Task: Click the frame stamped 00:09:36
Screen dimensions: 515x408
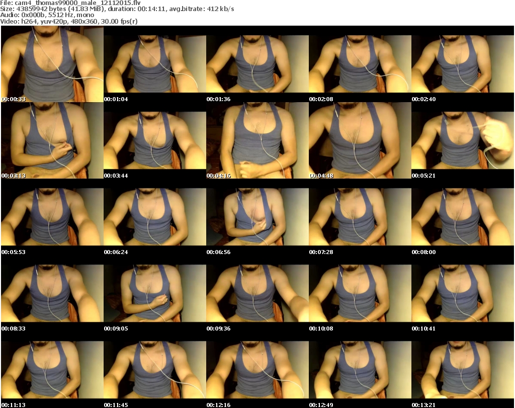Action: 257,294
